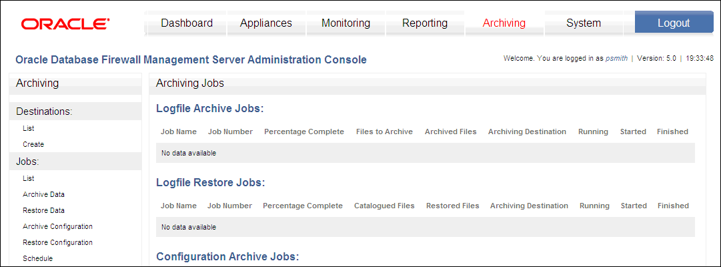Viewport: 721px width, 267px height.
Task: Click the Logout button
Action: pos(674,23)
